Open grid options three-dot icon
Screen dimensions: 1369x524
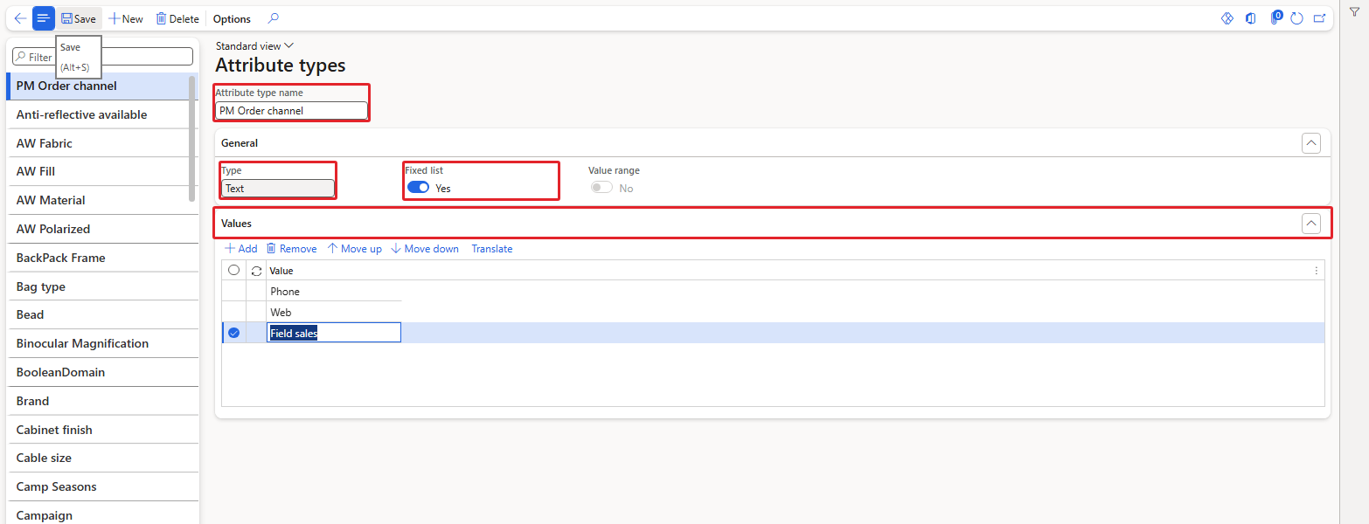pos(1317,271)
